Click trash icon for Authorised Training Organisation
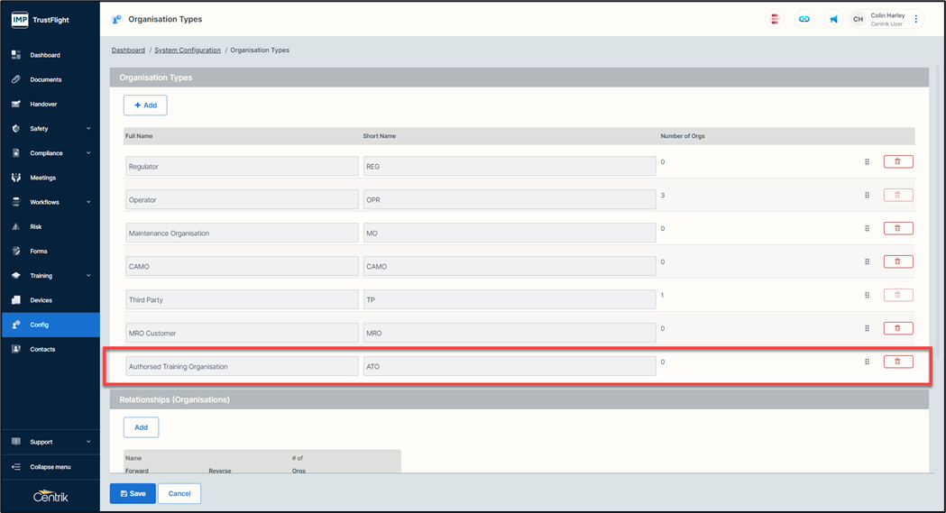Image resolution: width=946 pixels, height=513 pixels. click(x=897, y=362)
